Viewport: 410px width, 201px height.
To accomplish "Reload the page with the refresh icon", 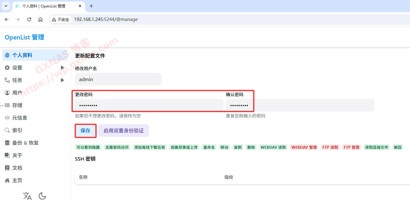I will [29, 19].
